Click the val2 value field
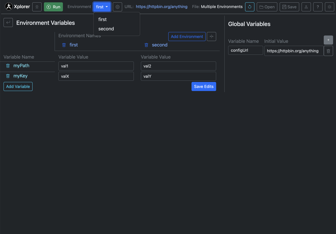This screenshot has width=336, height=234. tap(178, 66)
